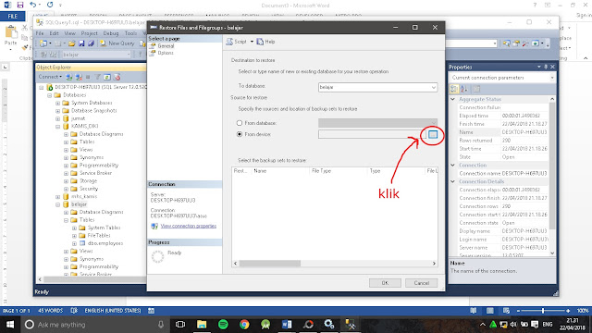Viewport: 592px width, 333px height.
Task: Click the Windows Start button
Action: (10, 325)
